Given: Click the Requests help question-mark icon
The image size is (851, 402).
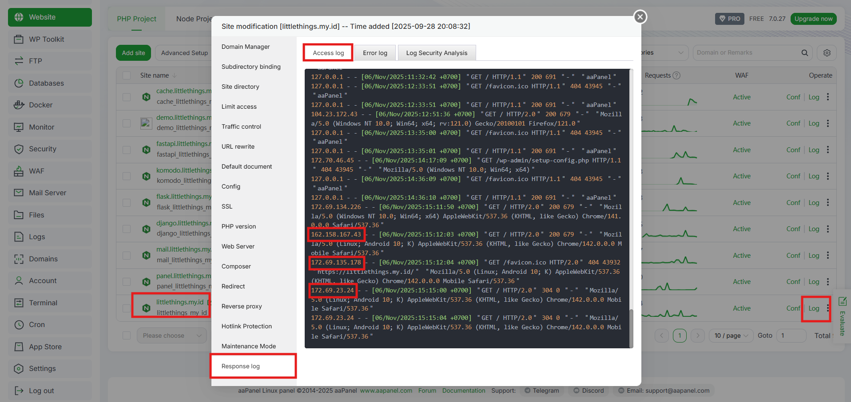Looking at the screenshot, I should tap(676, 75).
